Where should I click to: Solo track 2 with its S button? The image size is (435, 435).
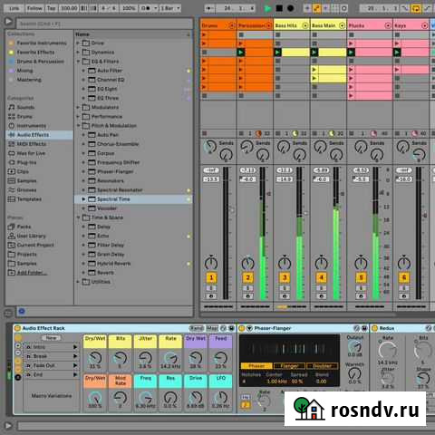coord(247,288)
